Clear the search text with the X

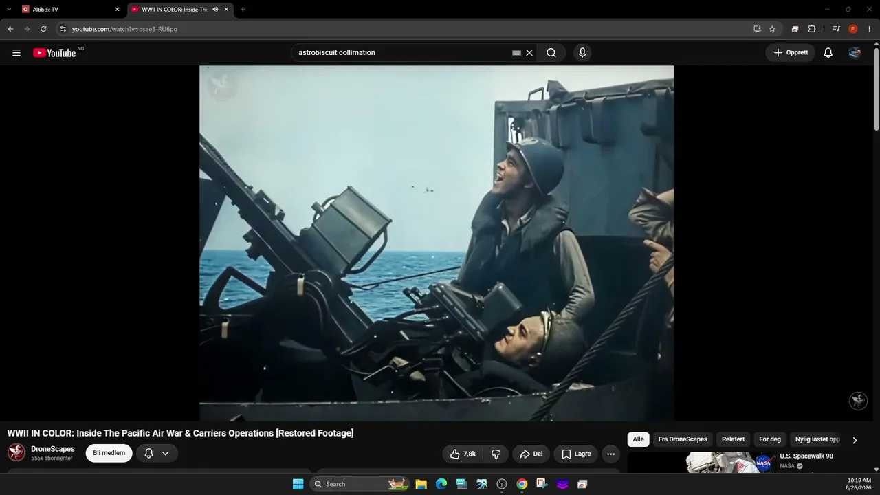tap(529, 53)
